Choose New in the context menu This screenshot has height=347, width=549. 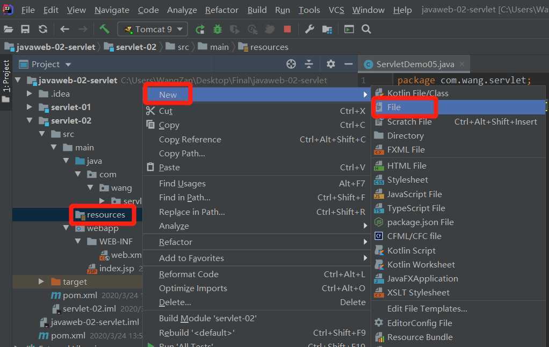257,95
